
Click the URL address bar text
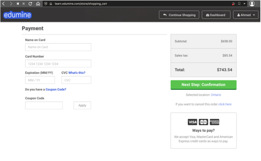[x=81, y=4]
